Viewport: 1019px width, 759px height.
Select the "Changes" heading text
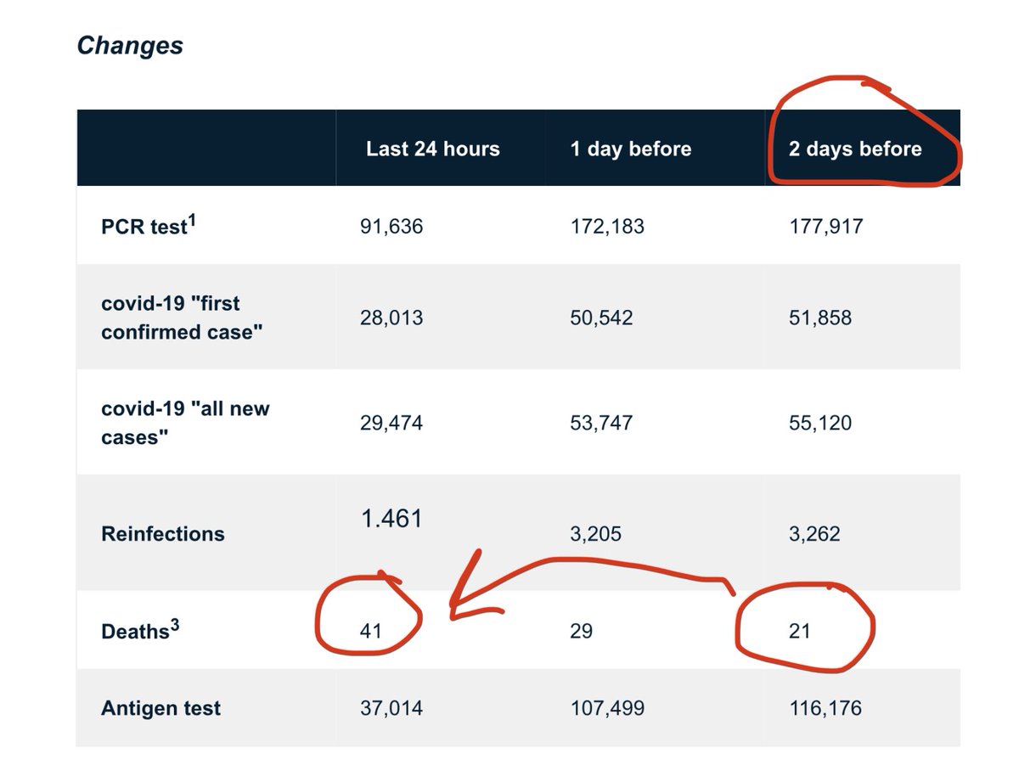click(130, 46)
